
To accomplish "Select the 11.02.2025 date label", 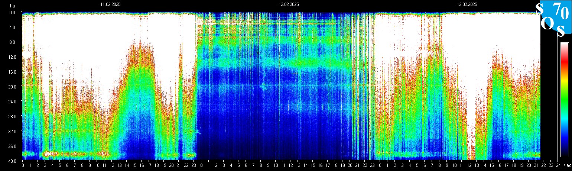I will pyautogui.click(x=110, y=4).
